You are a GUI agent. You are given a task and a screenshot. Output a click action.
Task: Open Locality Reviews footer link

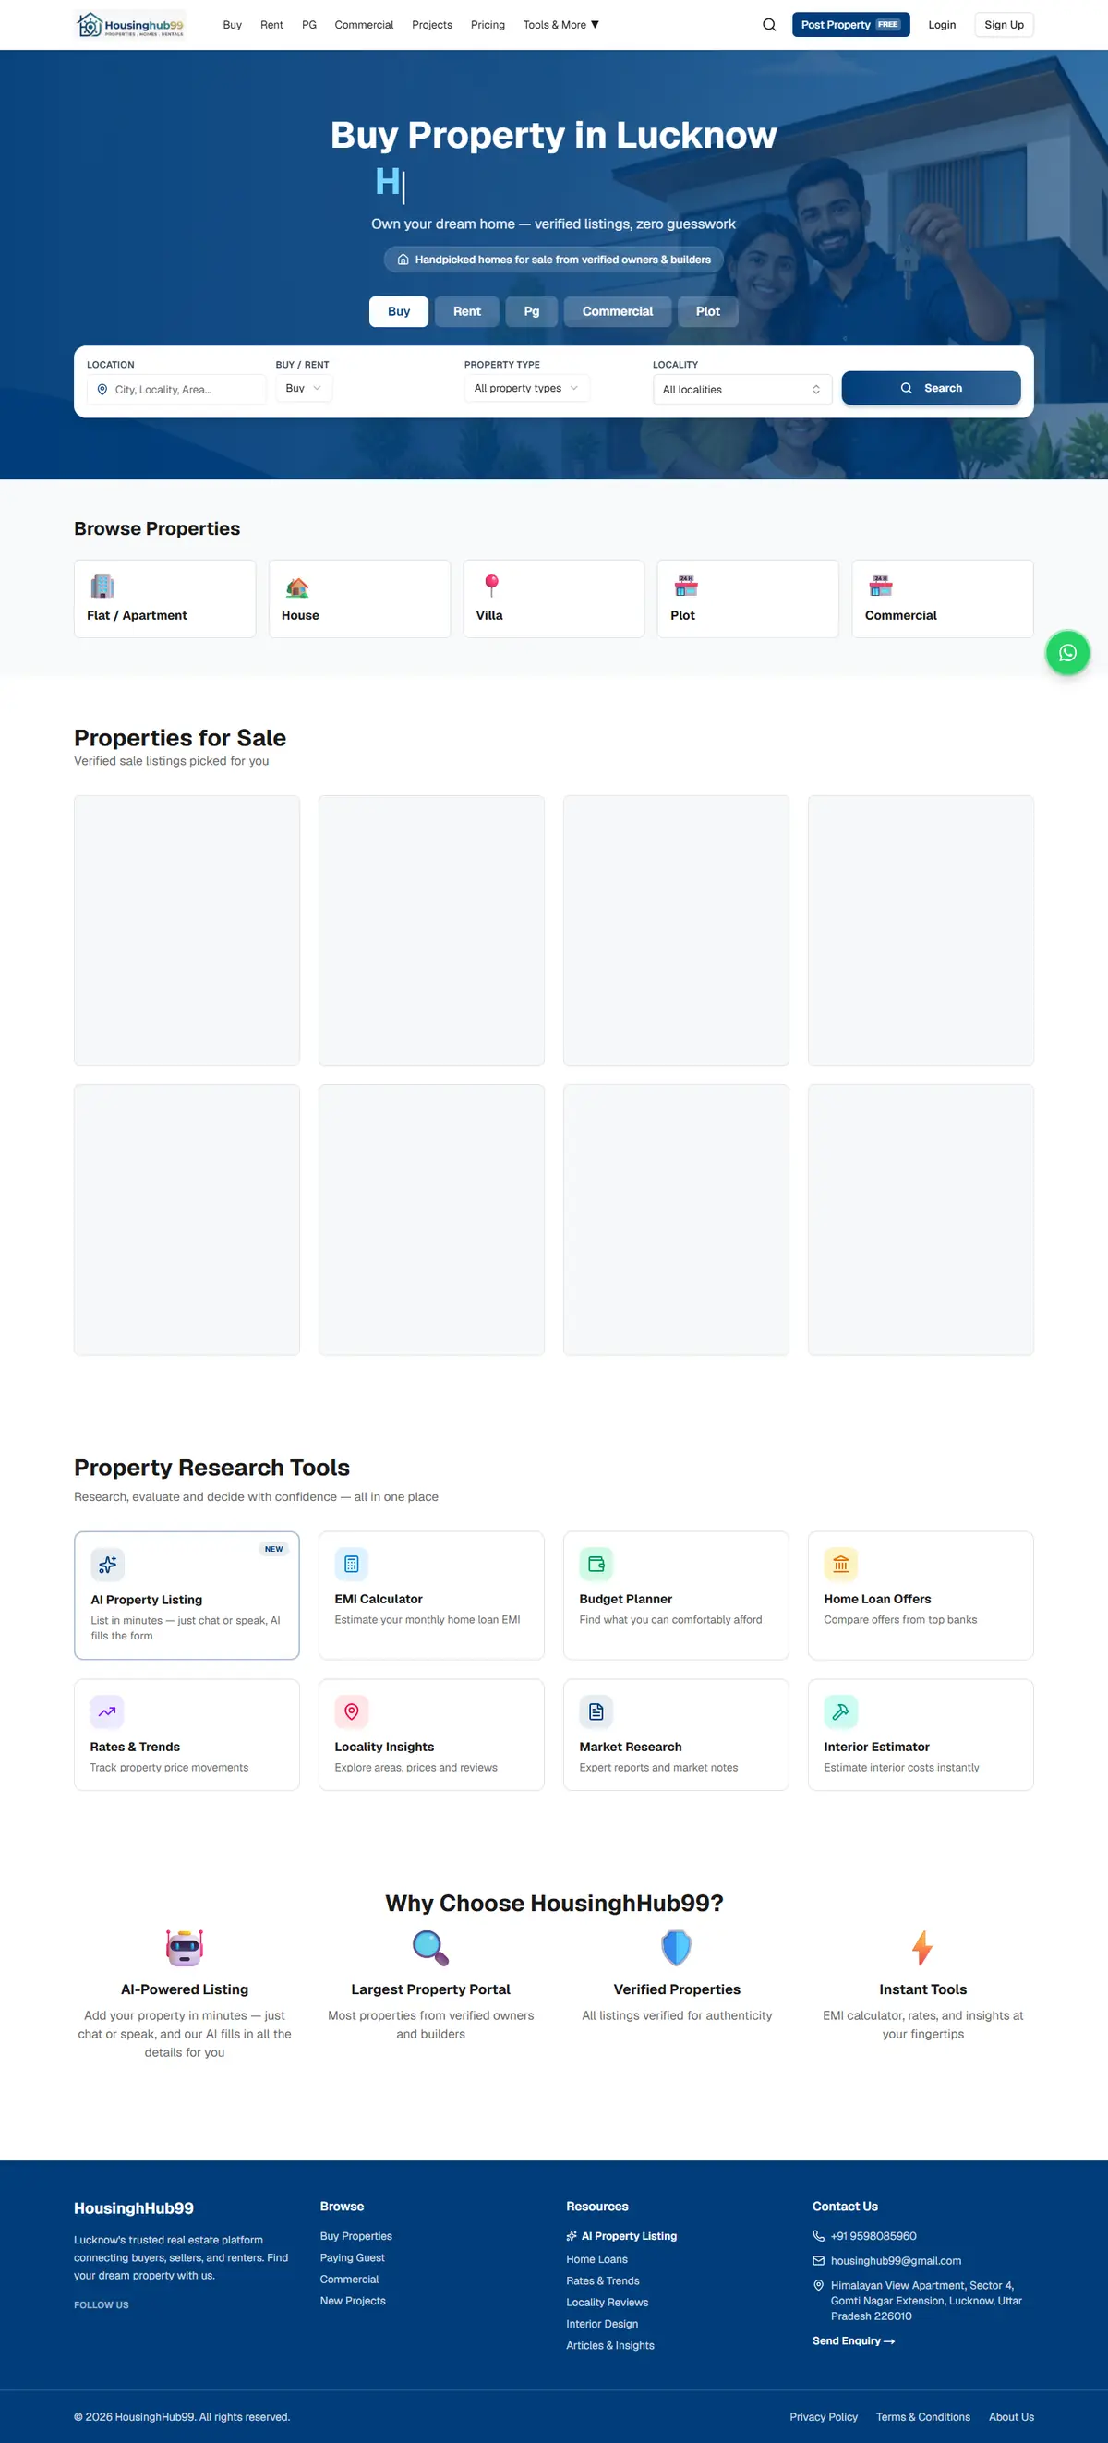[608, 2302]
